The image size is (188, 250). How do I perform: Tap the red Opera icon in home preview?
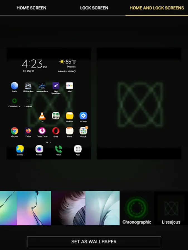pyautogui.click(x=56, y=131)
